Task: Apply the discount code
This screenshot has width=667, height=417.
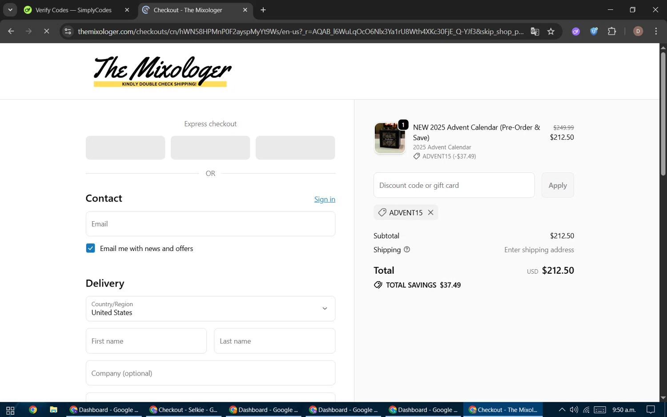Action: (558, 185)
